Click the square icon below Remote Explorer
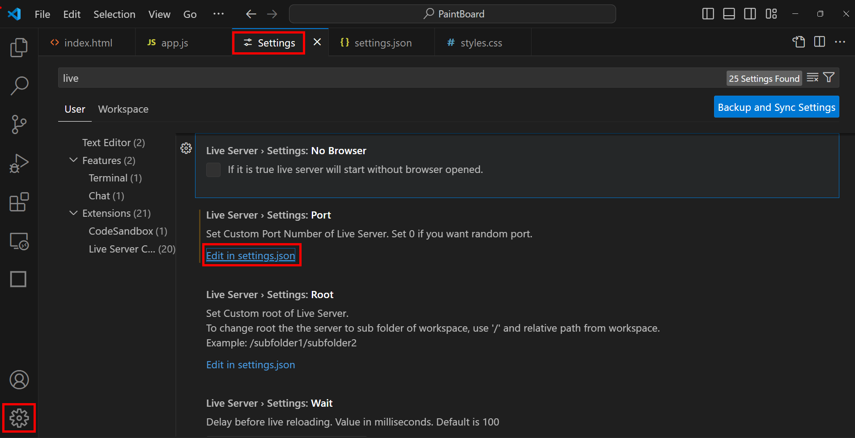The image size is (855, 438). tap(18, 279)
